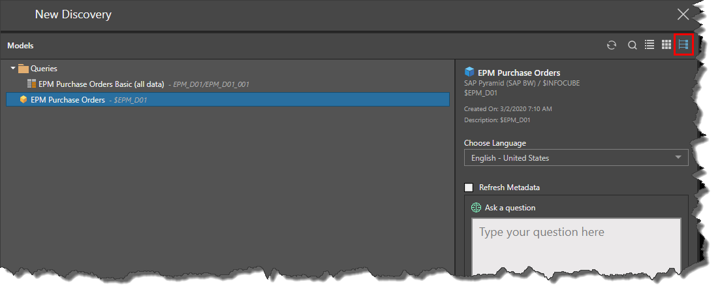
Task: Switch to grid view icon
Action: [666, 44]
